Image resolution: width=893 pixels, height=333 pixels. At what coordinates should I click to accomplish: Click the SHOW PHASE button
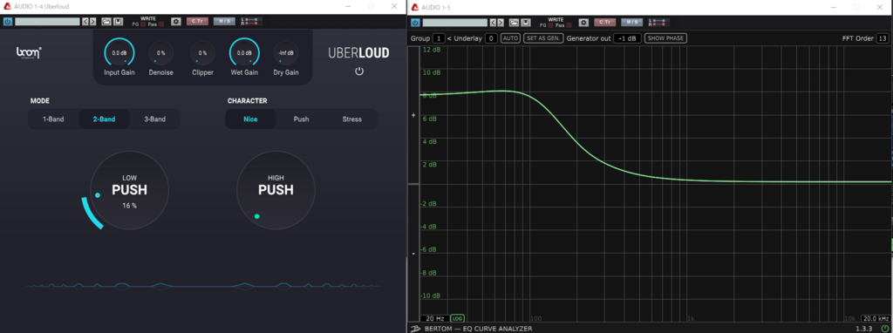[665, 38]
